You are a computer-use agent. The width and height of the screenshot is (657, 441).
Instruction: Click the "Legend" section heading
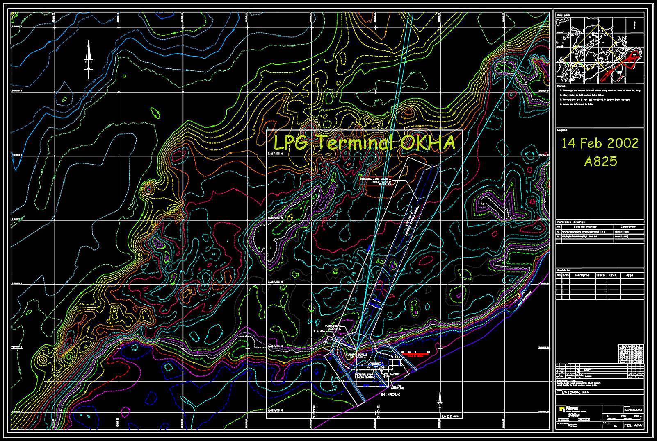(562, 130)
